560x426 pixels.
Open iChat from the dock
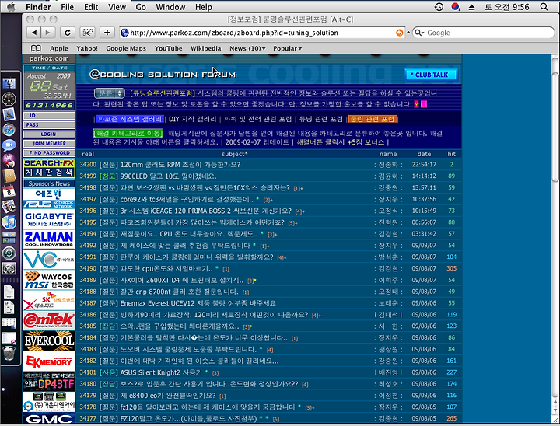tap(9, 145)
